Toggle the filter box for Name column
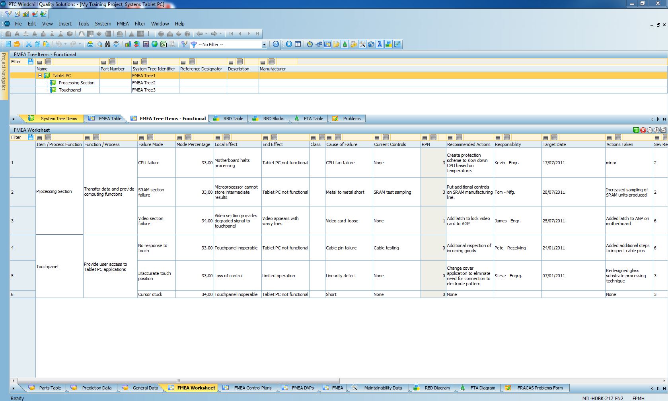Screen dimensions: 668x401 point(48,62)
